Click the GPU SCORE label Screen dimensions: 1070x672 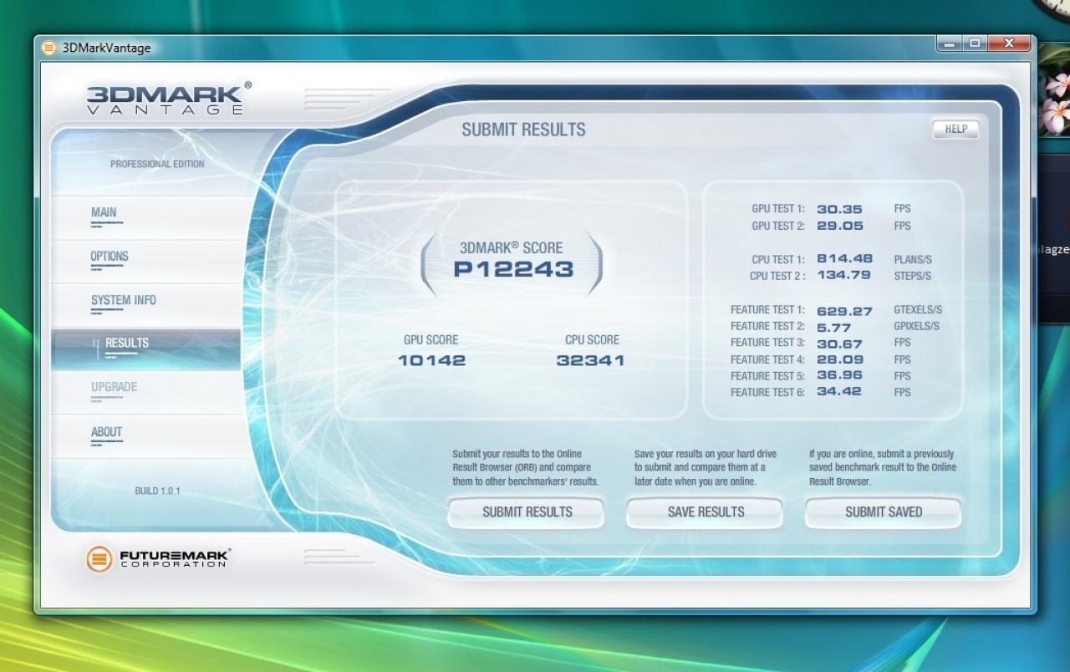(x=431, y=339)
